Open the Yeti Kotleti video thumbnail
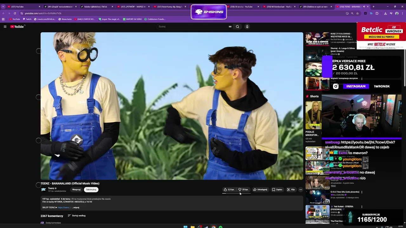Viewport: 406px width, 228px height. (x=317, y=212)
